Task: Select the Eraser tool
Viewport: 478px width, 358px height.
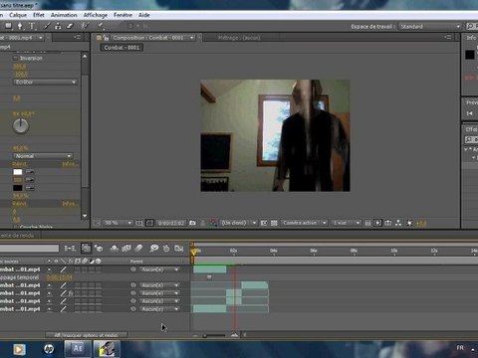Action: [70, 26]
